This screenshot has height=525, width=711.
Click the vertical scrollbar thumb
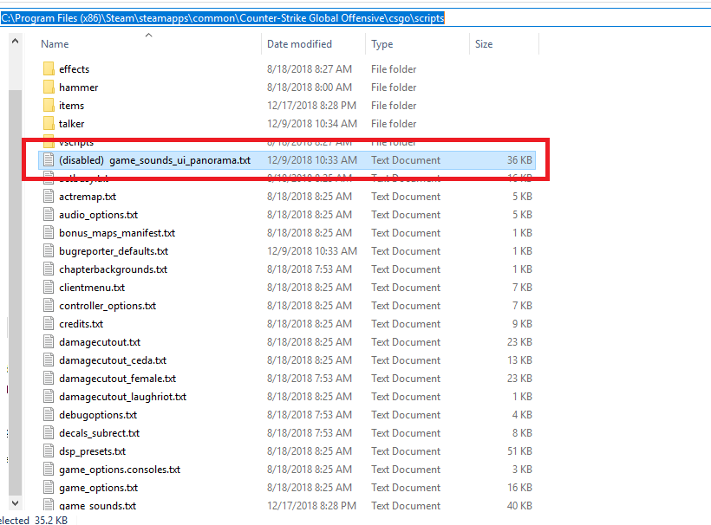tap(15, 292)
